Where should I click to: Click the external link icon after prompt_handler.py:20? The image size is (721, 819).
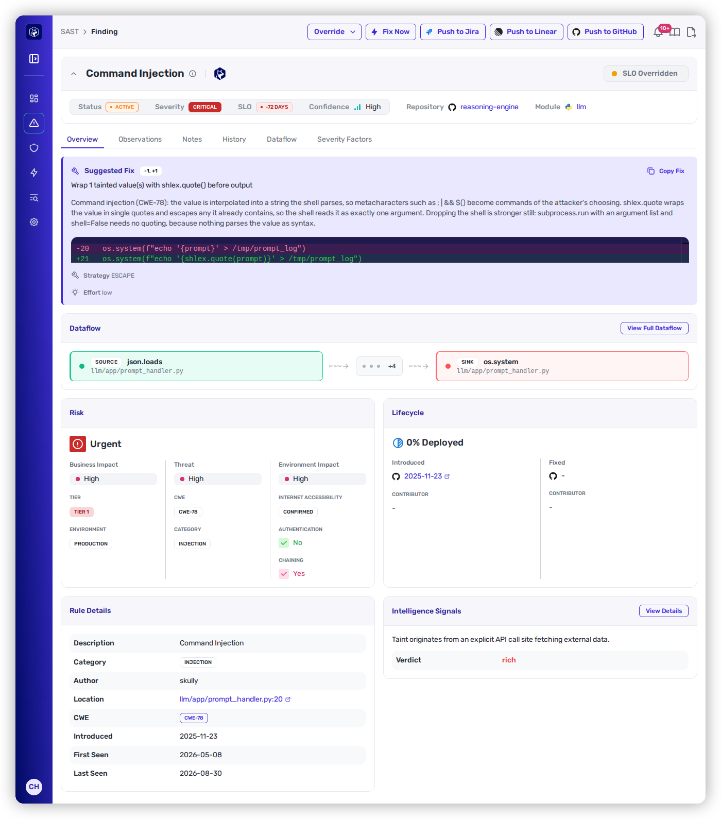(288, 699)
